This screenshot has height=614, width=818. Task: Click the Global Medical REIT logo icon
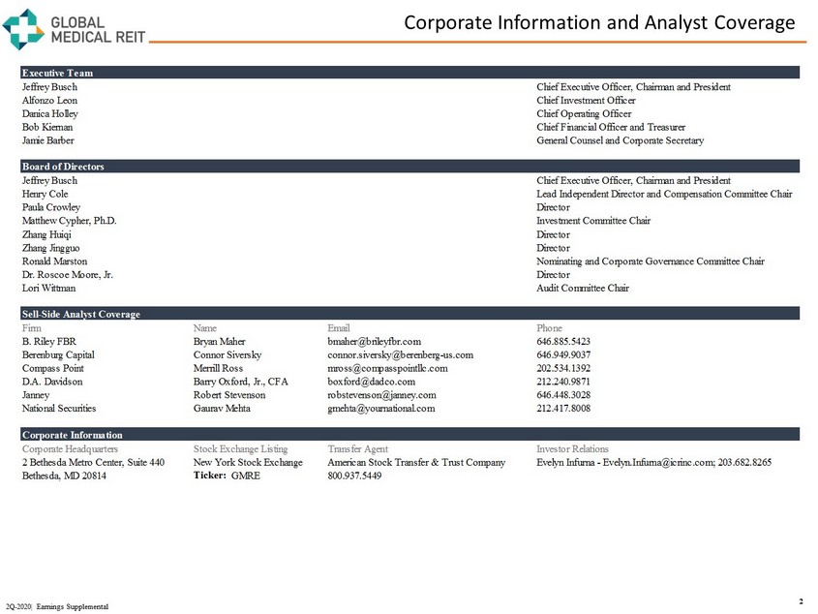22,29
